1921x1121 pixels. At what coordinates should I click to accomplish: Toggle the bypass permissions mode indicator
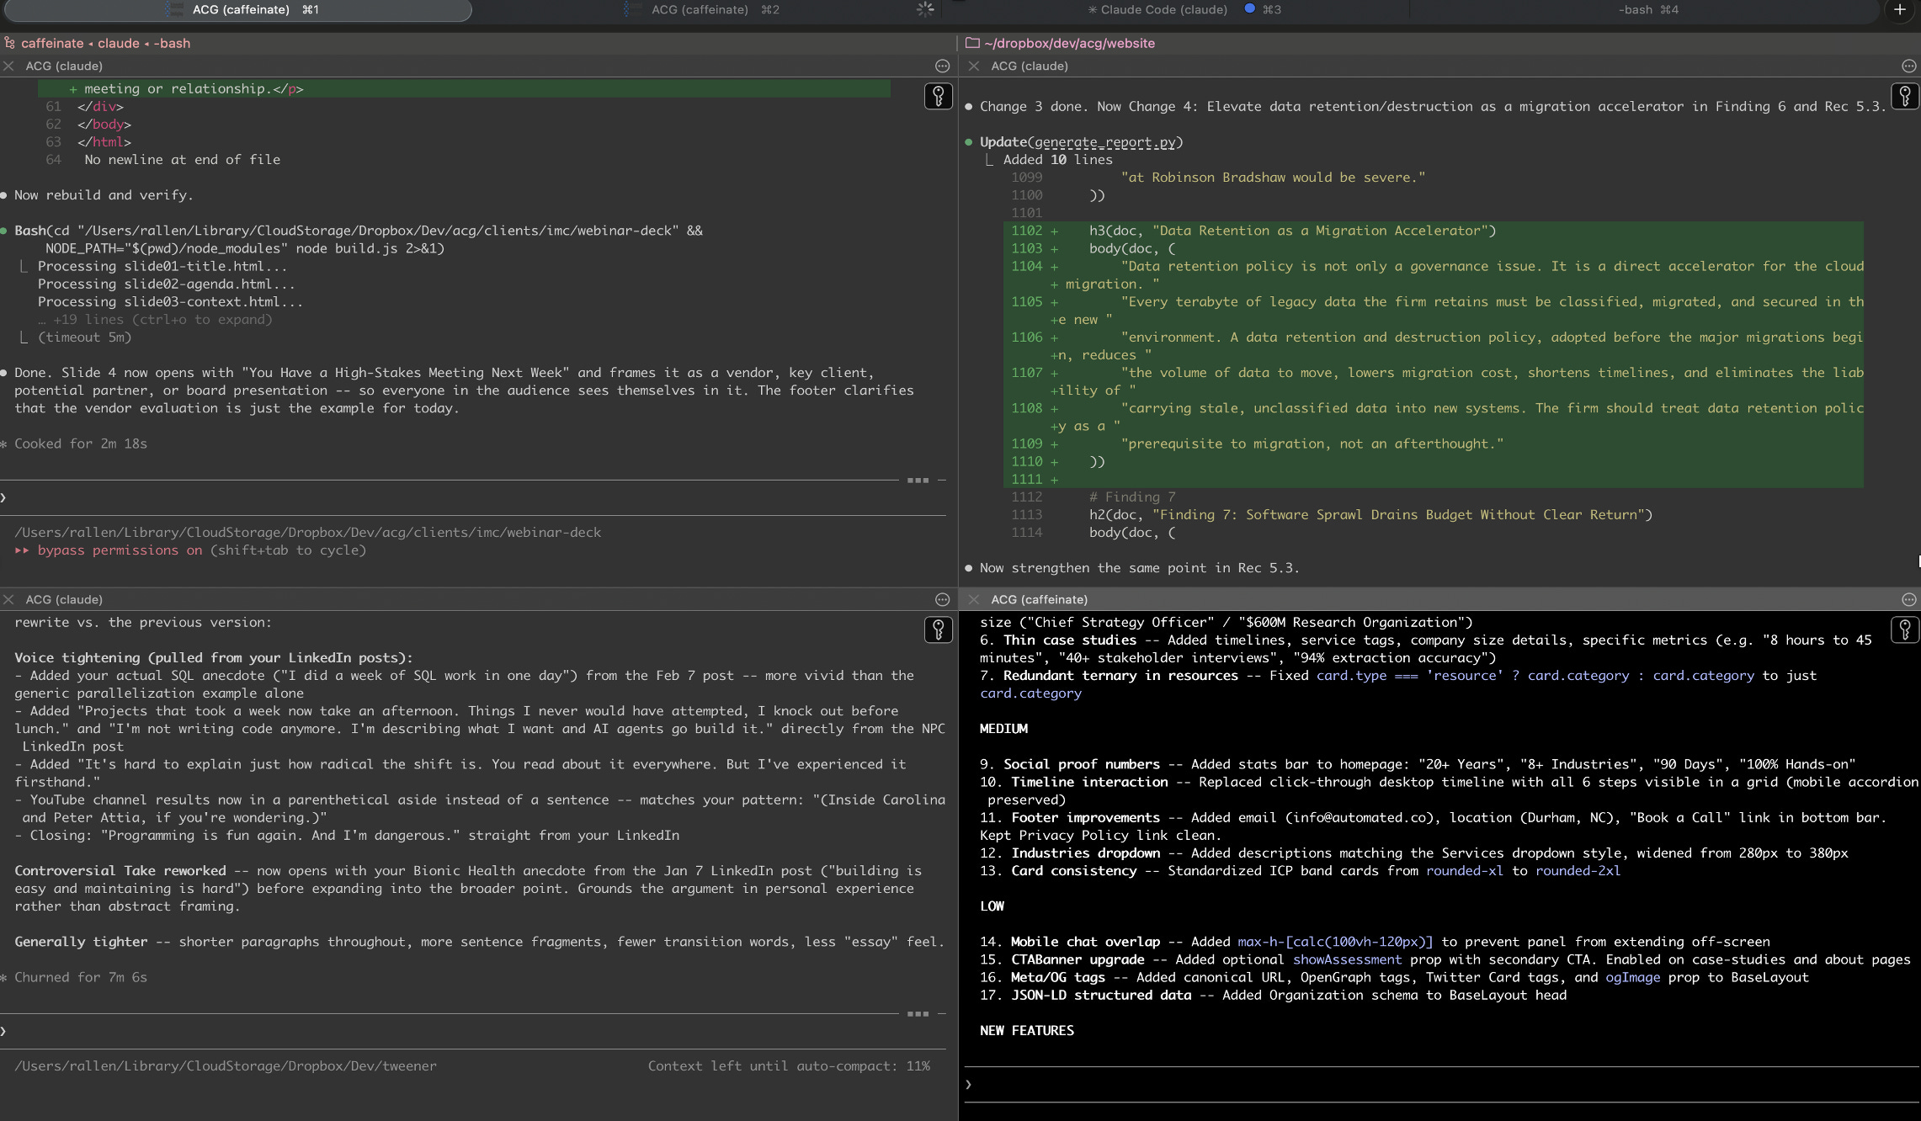119,550
